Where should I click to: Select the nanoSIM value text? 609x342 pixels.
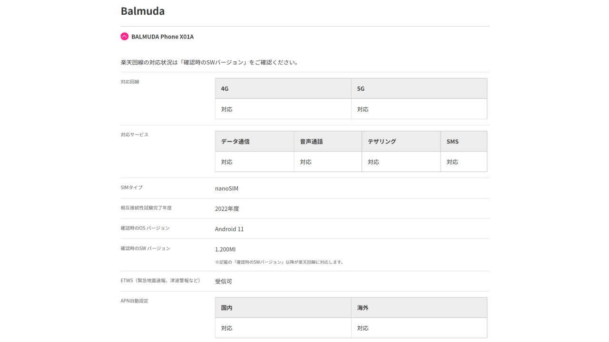[x=227, y=188]
